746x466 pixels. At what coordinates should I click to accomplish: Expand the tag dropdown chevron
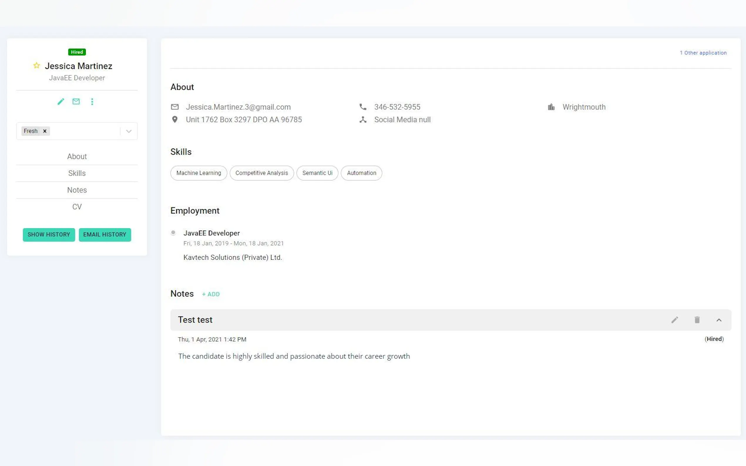[129, 131]
